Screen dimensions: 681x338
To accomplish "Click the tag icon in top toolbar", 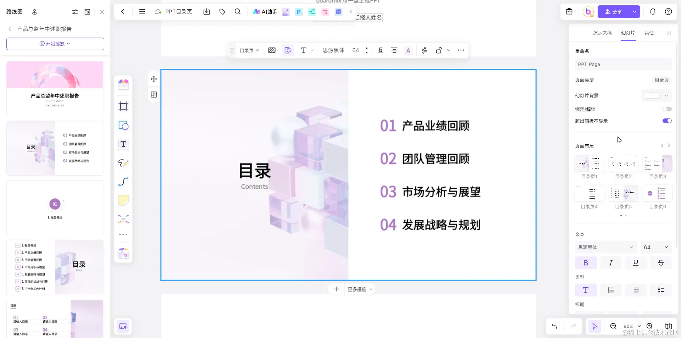I will (222, 12).
